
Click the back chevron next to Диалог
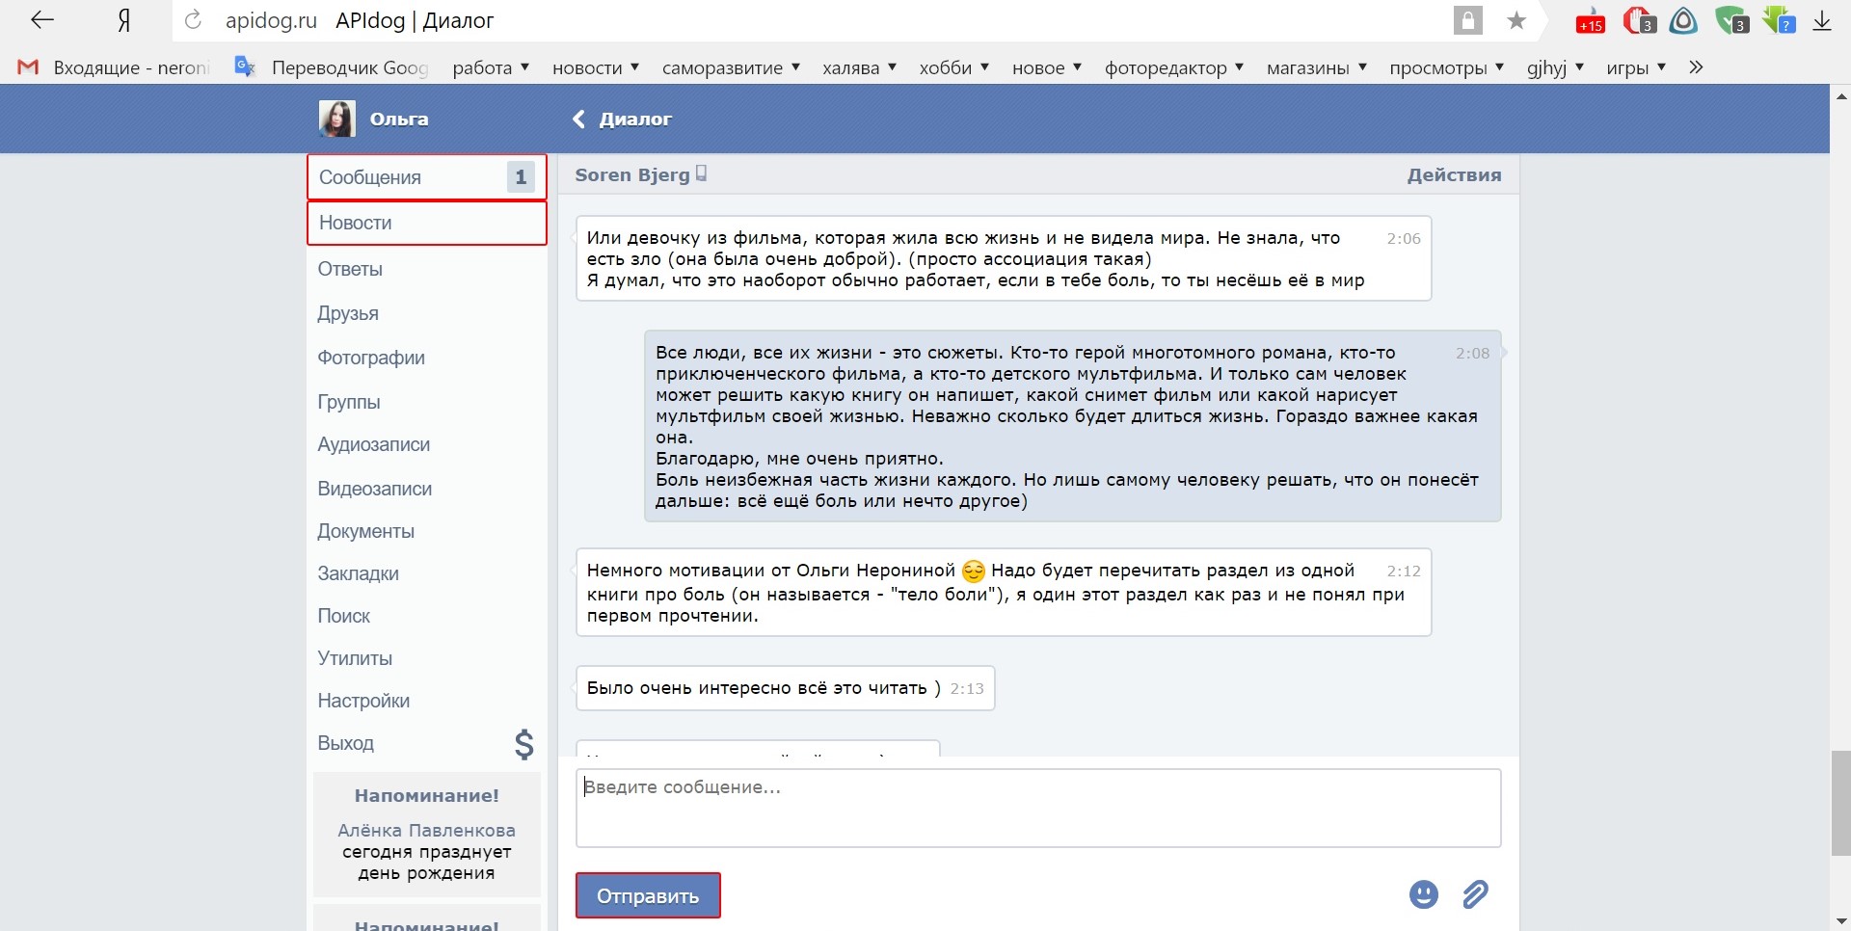579,120
